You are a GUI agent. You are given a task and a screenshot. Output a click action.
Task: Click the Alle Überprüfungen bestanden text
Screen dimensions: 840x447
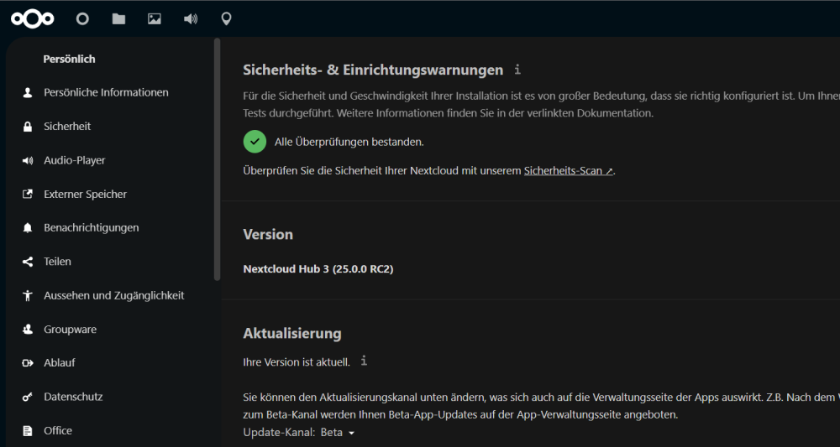tap(349, 143)
